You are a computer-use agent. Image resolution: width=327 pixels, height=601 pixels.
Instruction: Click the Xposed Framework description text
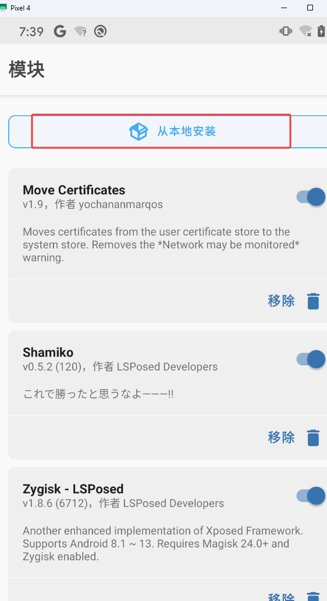[163, 543]
